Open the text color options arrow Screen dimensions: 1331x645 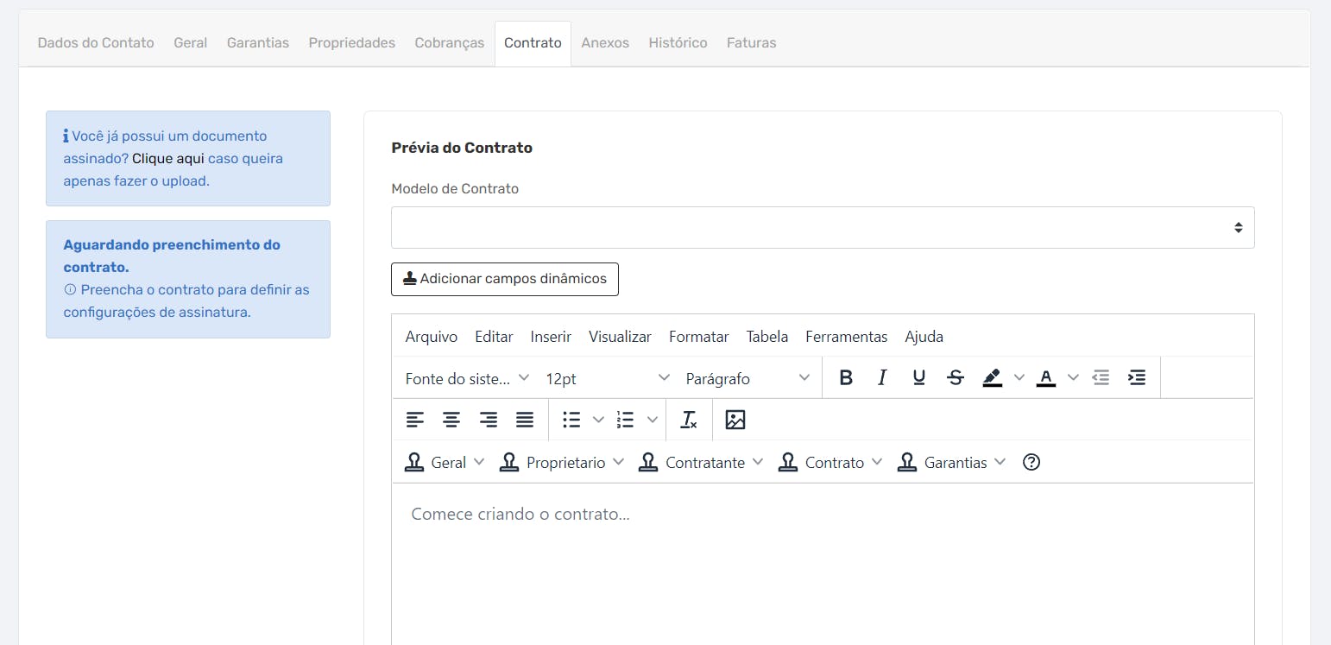tap(1073, 377)
